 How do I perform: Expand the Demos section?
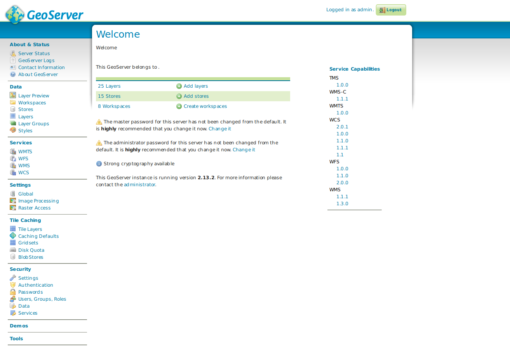[x=19, y=326]
